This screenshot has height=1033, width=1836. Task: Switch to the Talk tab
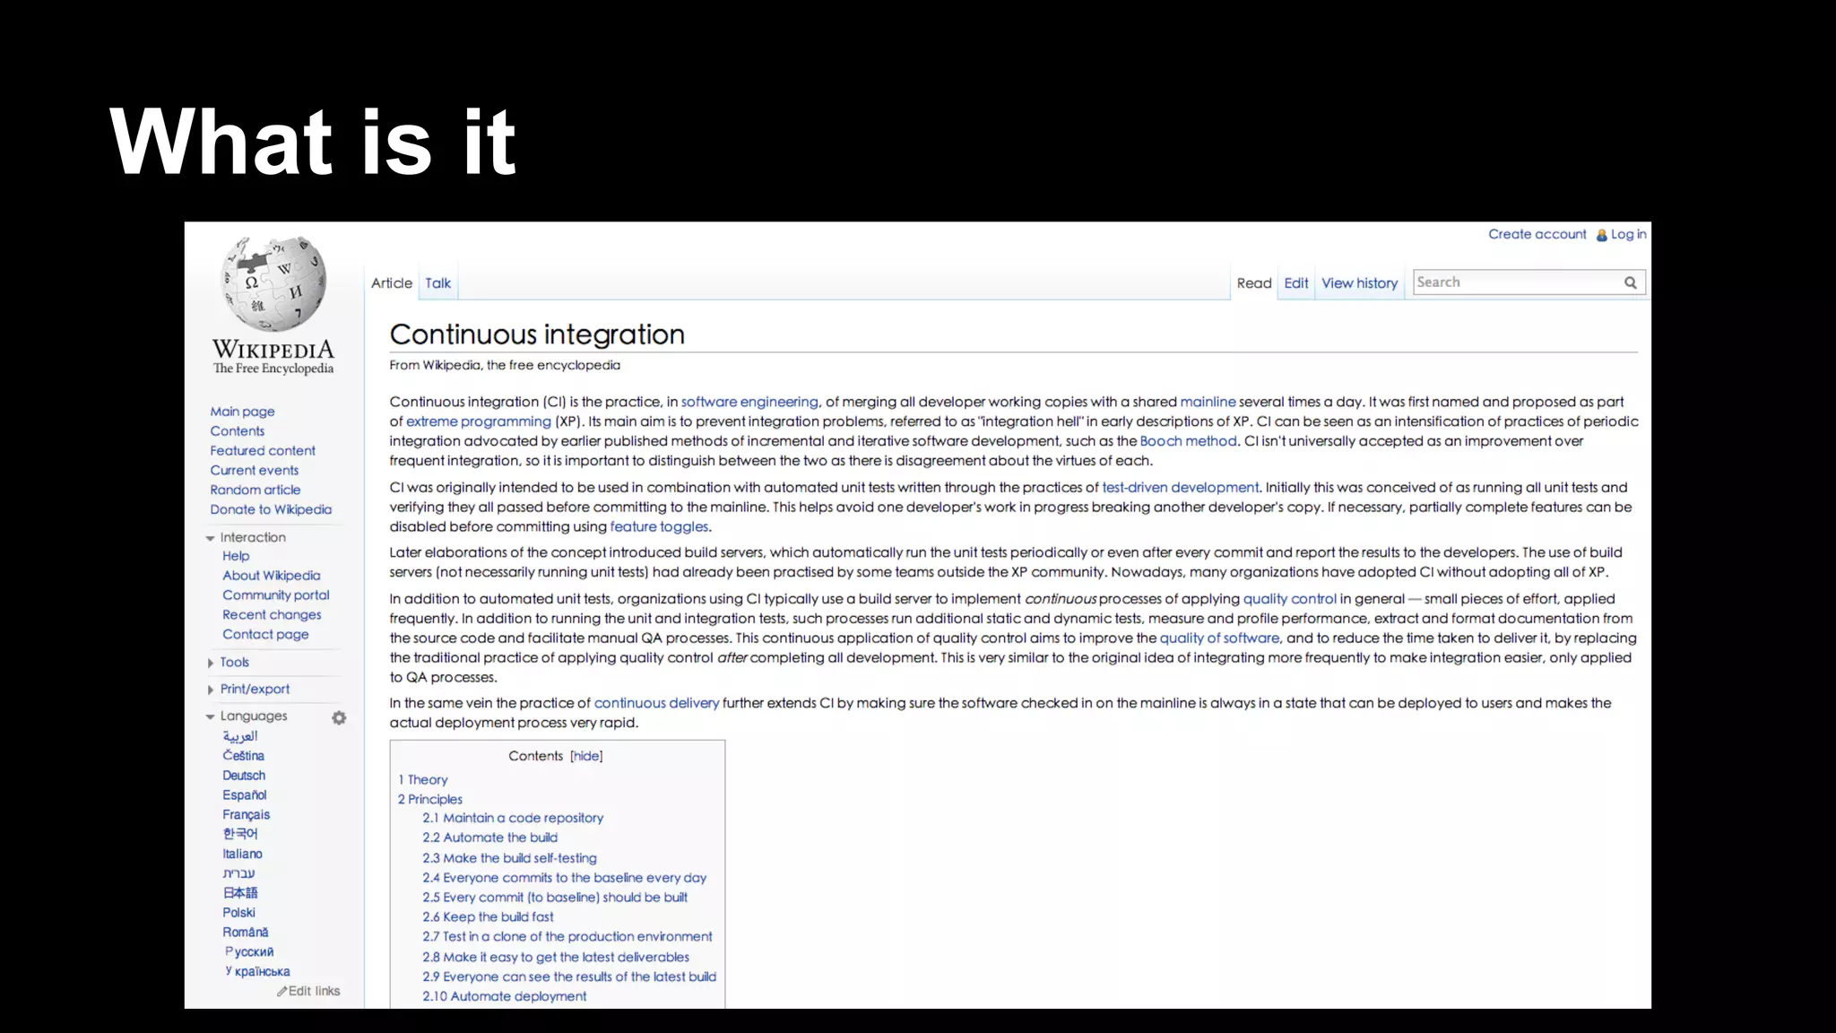click(437, 283)
